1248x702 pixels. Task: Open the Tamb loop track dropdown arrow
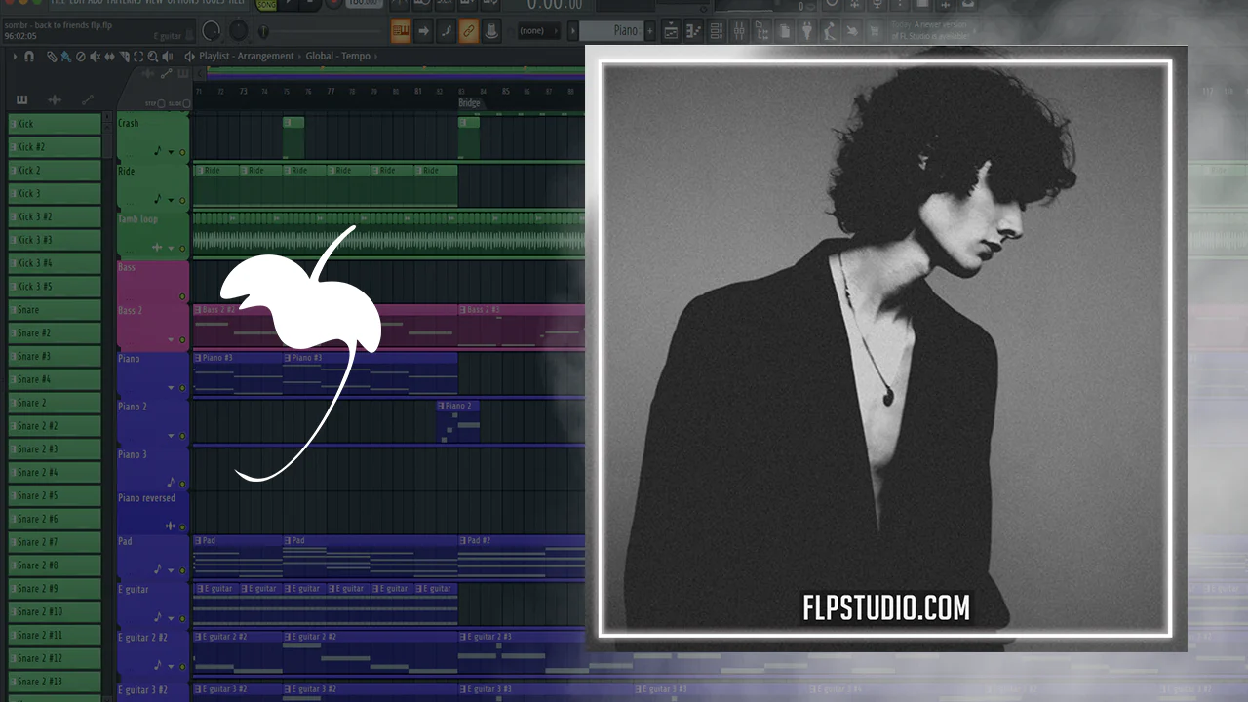pyautogui.click(x=171, y=248)
